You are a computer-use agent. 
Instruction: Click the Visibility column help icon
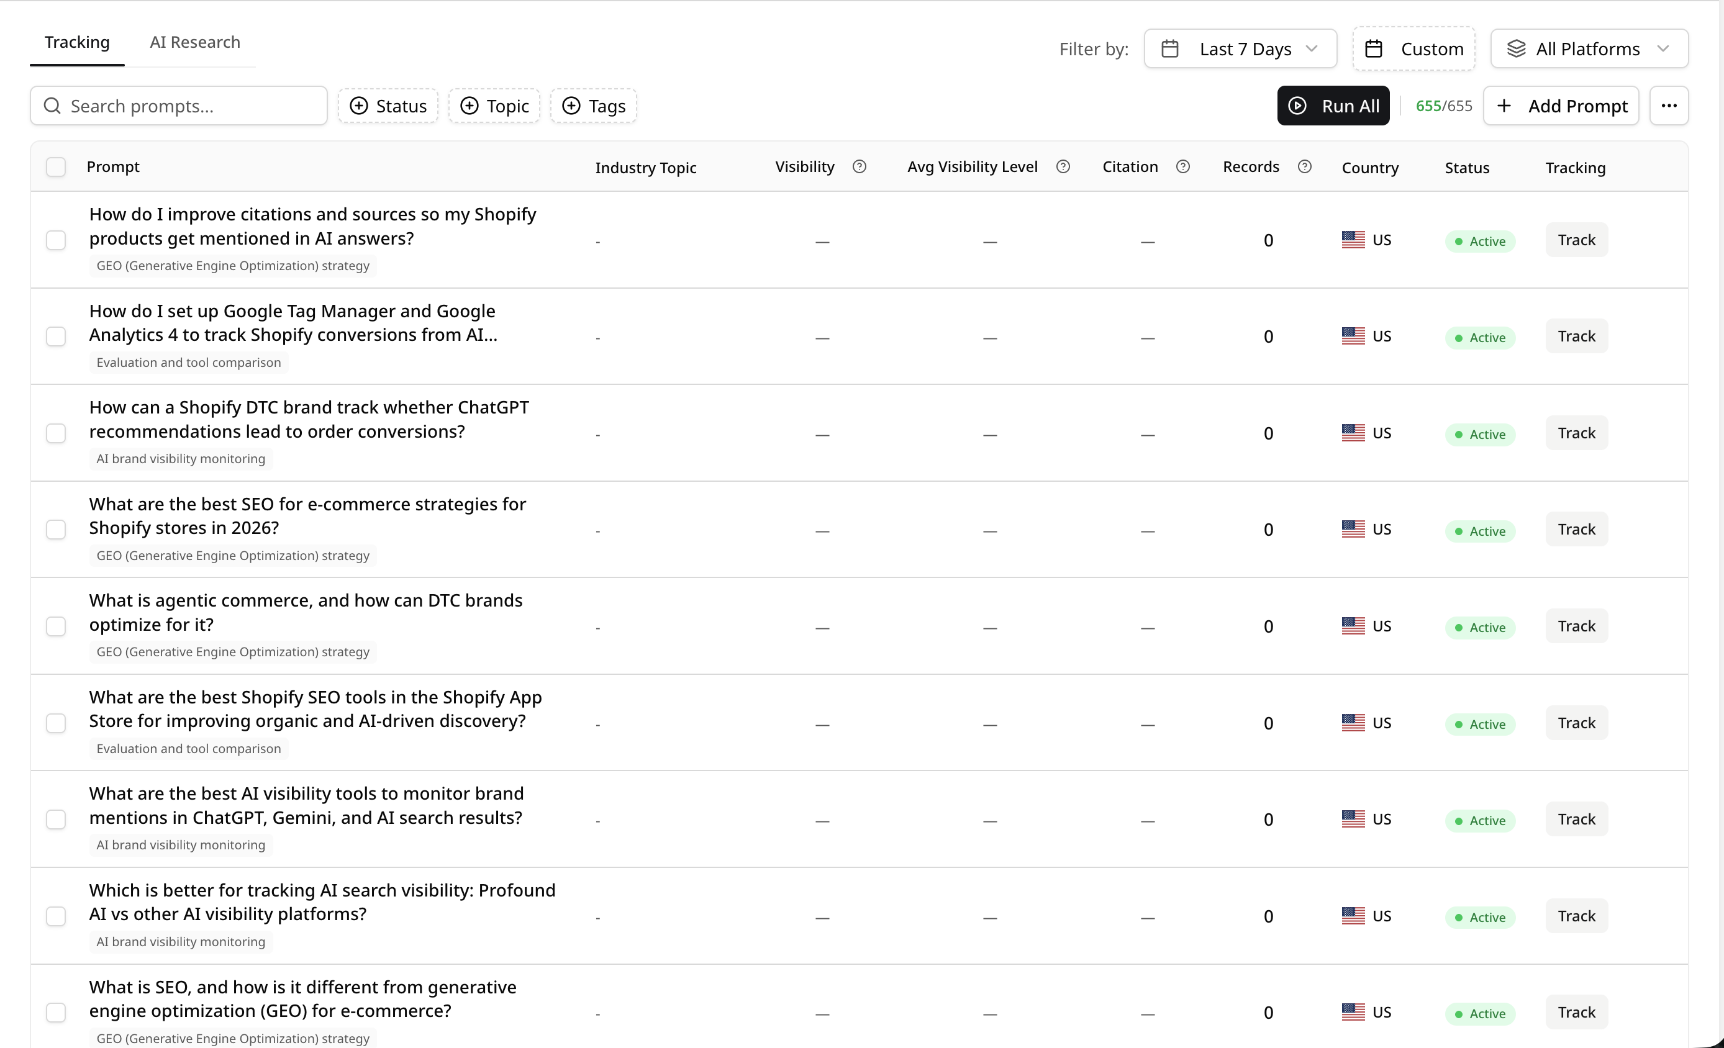tap(859, 166)
